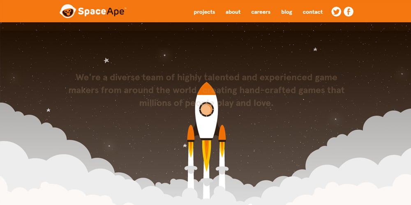Click the rocket's center exhaust flame
Screen dimensions: 411x205
pyautogui.click(x=206, y=155)
